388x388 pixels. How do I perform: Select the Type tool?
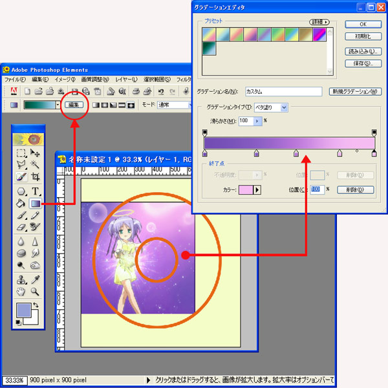click(x=35, y=191)
